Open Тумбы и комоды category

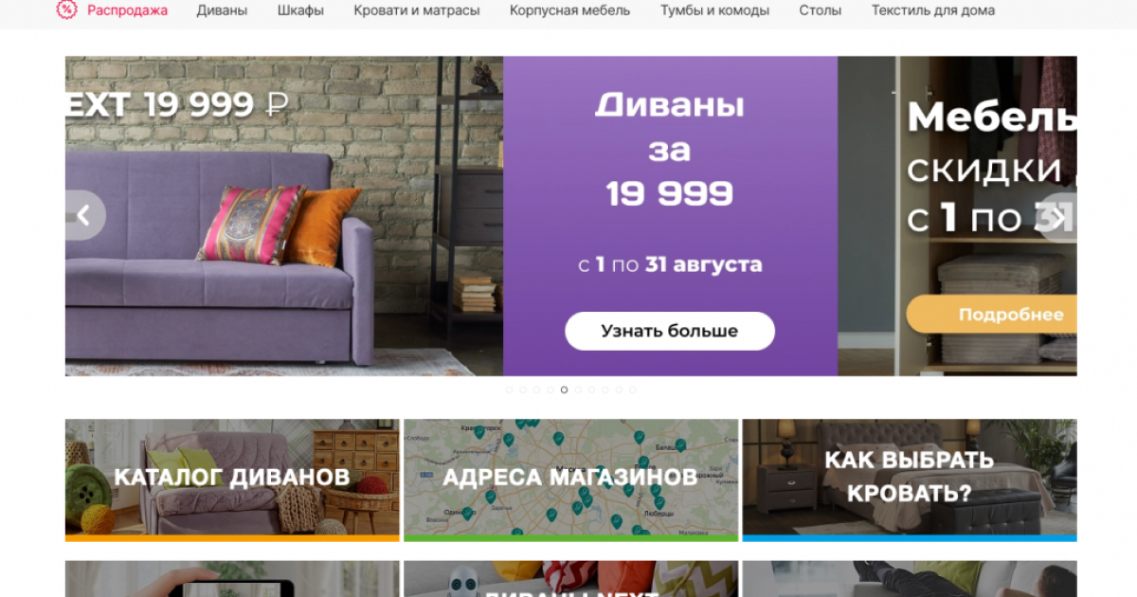tap(714, 10)
